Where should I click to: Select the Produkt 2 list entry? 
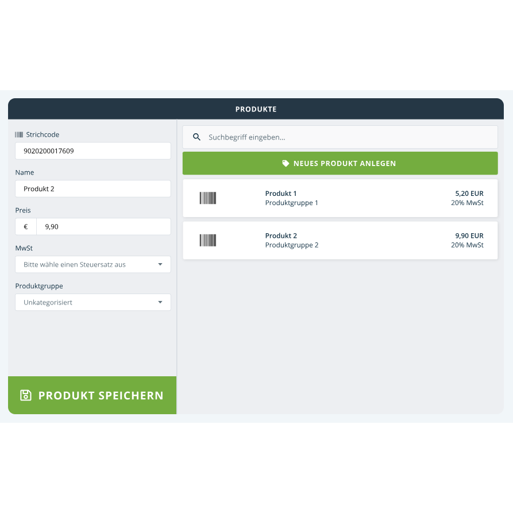click(340, 240)
